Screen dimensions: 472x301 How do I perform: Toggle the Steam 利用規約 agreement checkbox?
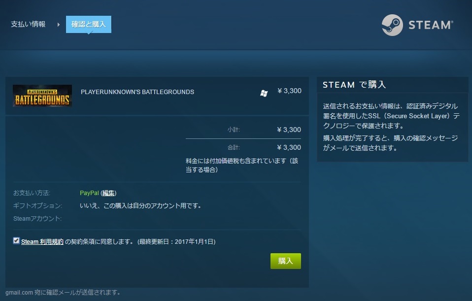(16, 240)
